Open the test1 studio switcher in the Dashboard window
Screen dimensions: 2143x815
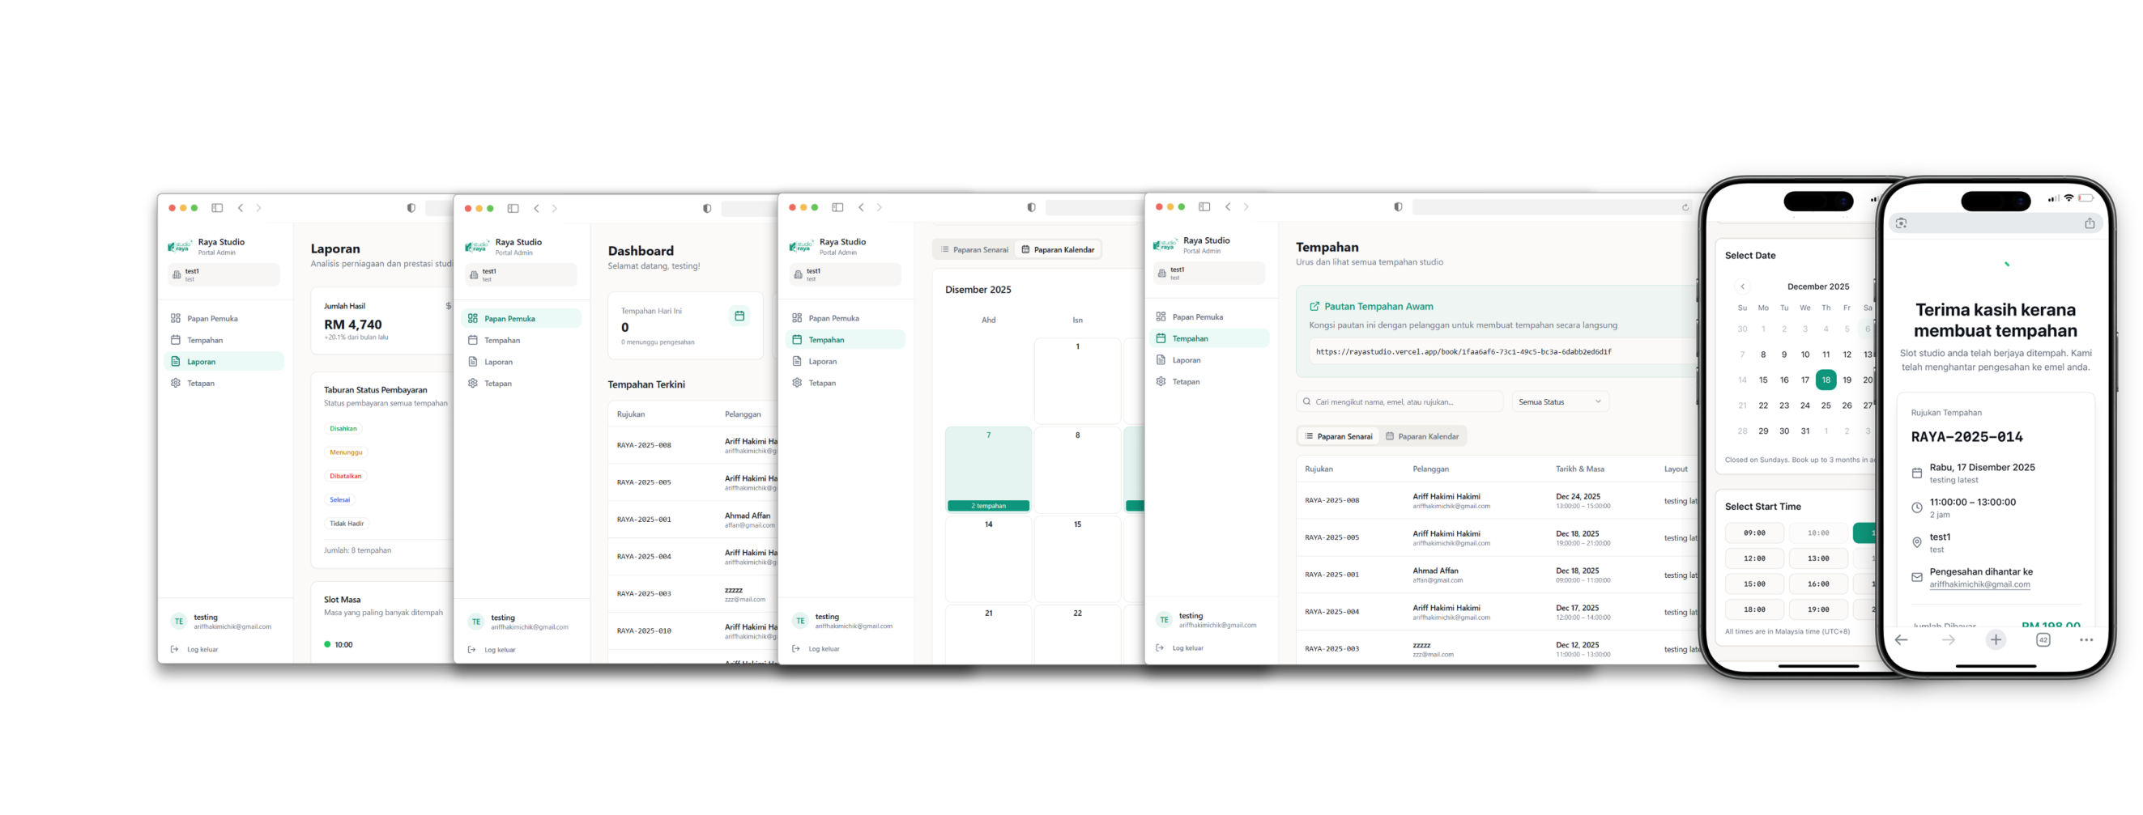tap(521, 274)
